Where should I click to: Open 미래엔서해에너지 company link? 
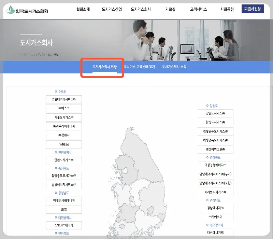(64, 200)
